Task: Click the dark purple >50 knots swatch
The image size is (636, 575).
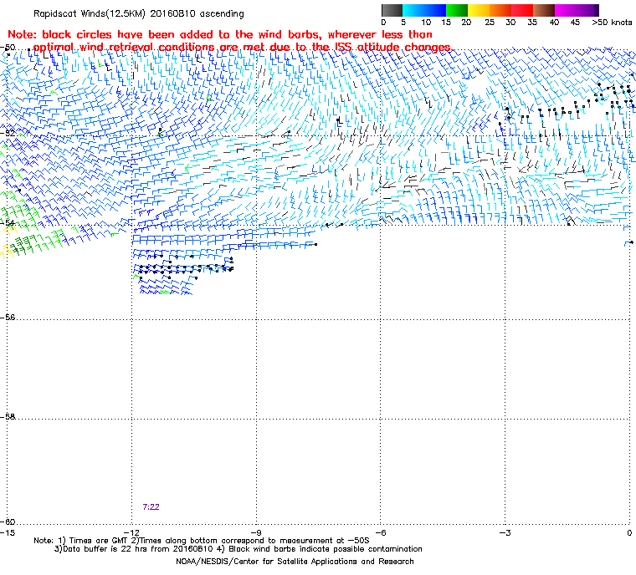Action: point(597,10)
